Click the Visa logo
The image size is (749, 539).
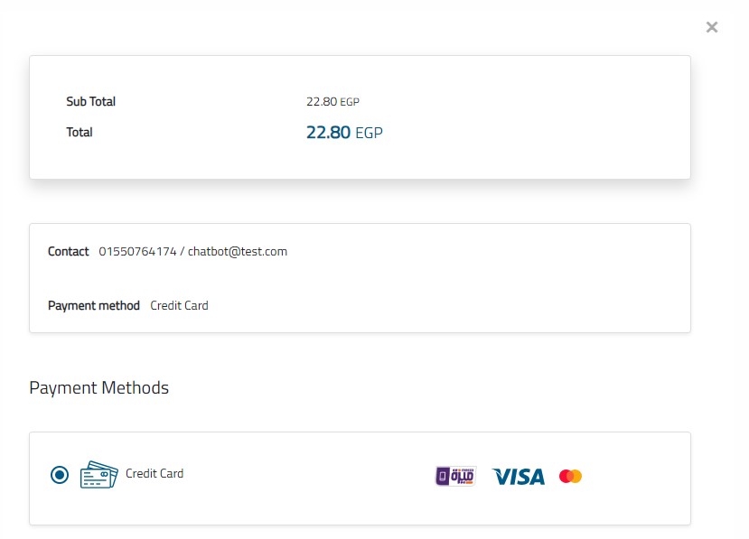coord(519,476)
